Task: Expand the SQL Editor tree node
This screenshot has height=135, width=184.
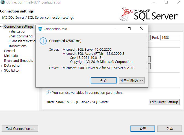Action: pyautogui.click(x=1, y=71)
